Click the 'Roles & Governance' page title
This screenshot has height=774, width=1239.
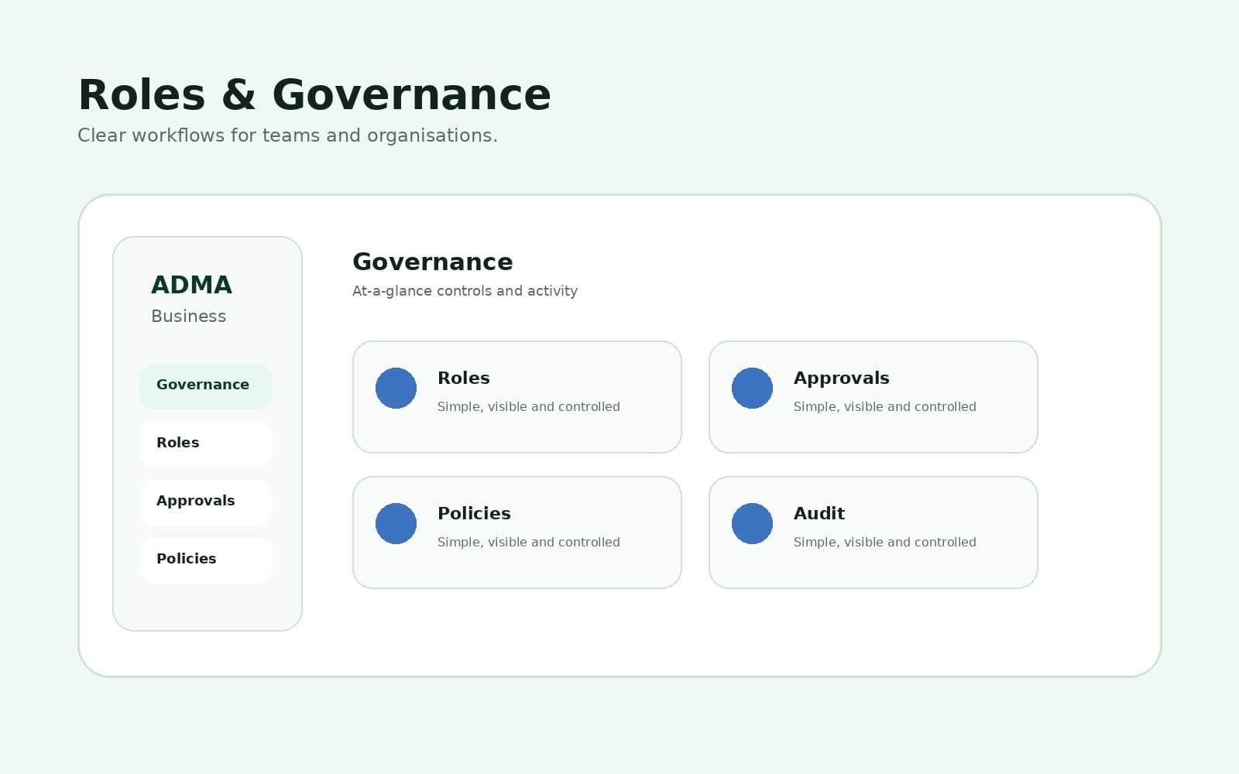(314, 94)
